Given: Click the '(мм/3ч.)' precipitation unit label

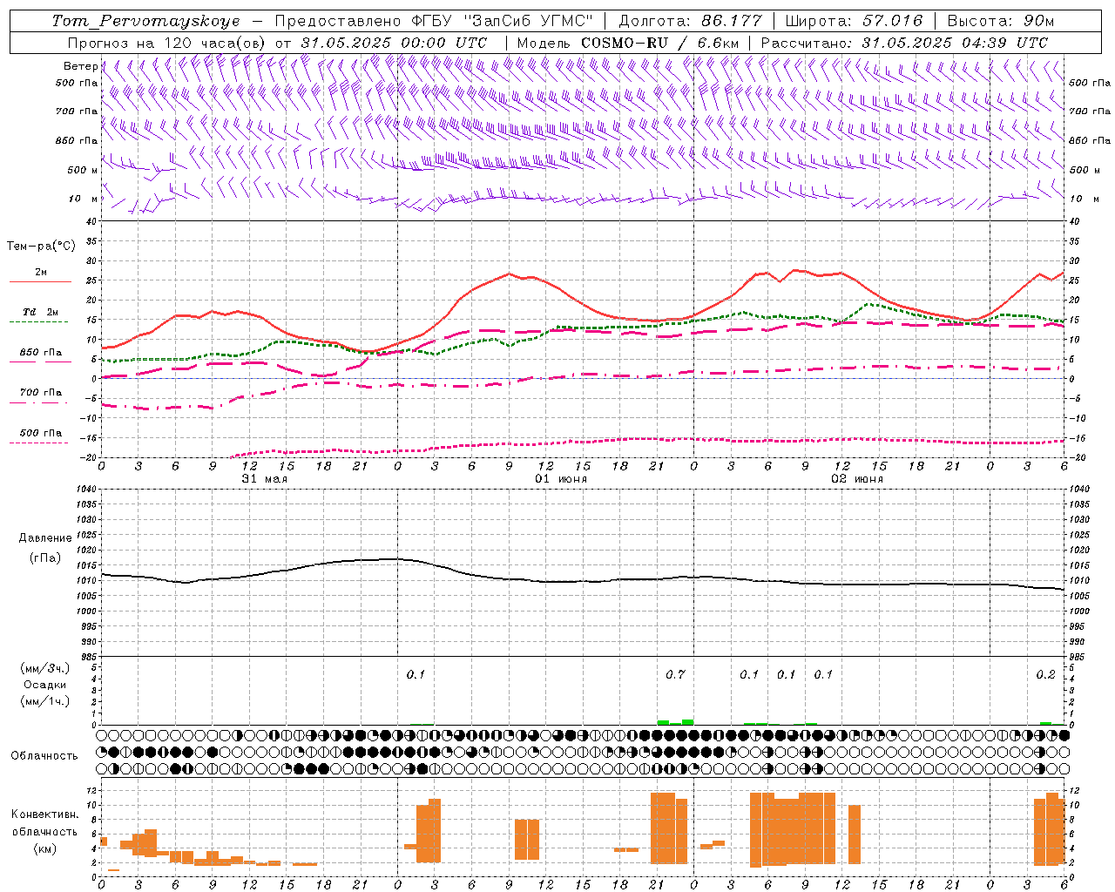Looking at the screenshot, I should point(45,669).
